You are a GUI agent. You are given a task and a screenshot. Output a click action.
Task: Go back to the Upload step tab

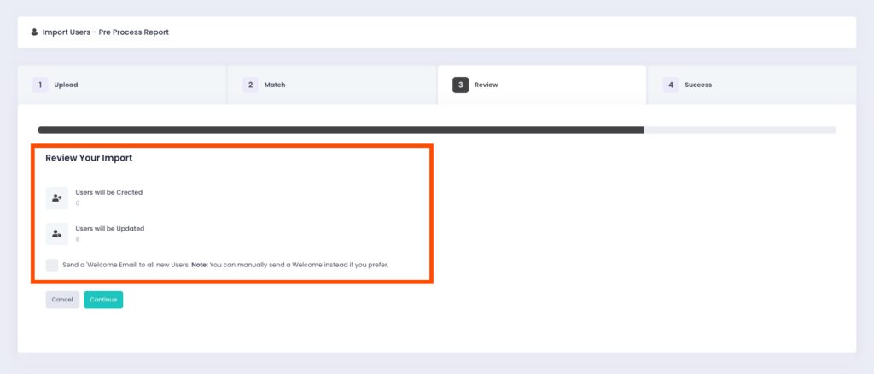coord(67,85)
